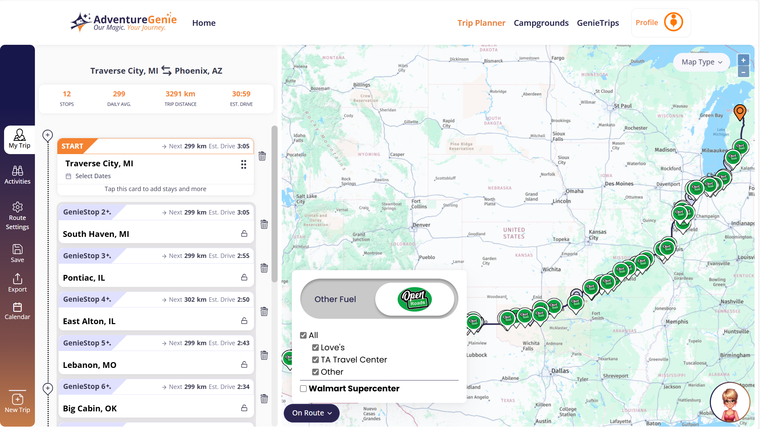Toggle lock on Pontiac, IL
This screenshot has width=760, height=429.
(244, 277)
